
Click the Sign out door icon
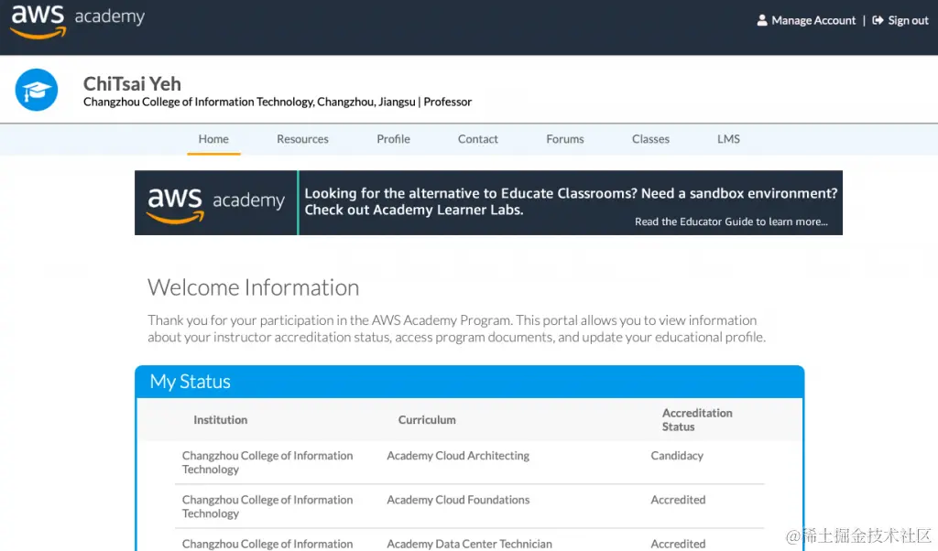coord(878,20)
